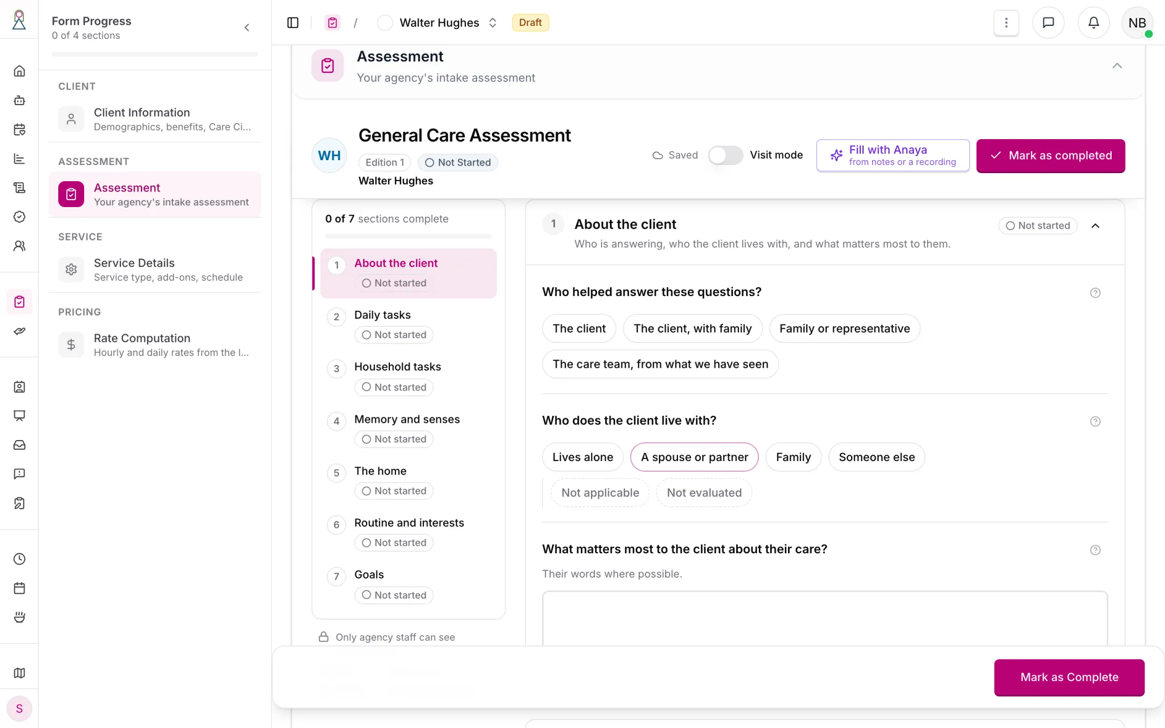1165x728 pixels.
Task: Open the three-dot more options menu
Action: (1006, 23)
